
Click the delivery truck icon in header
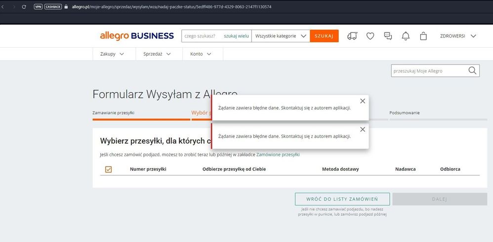[x=352, y=36]
